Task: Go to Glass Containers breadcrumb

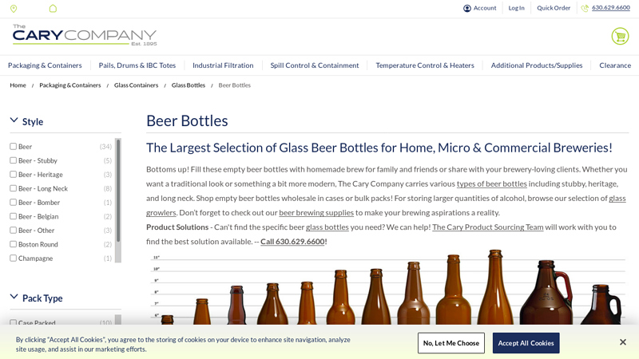Action: click(x=136, y=85)
